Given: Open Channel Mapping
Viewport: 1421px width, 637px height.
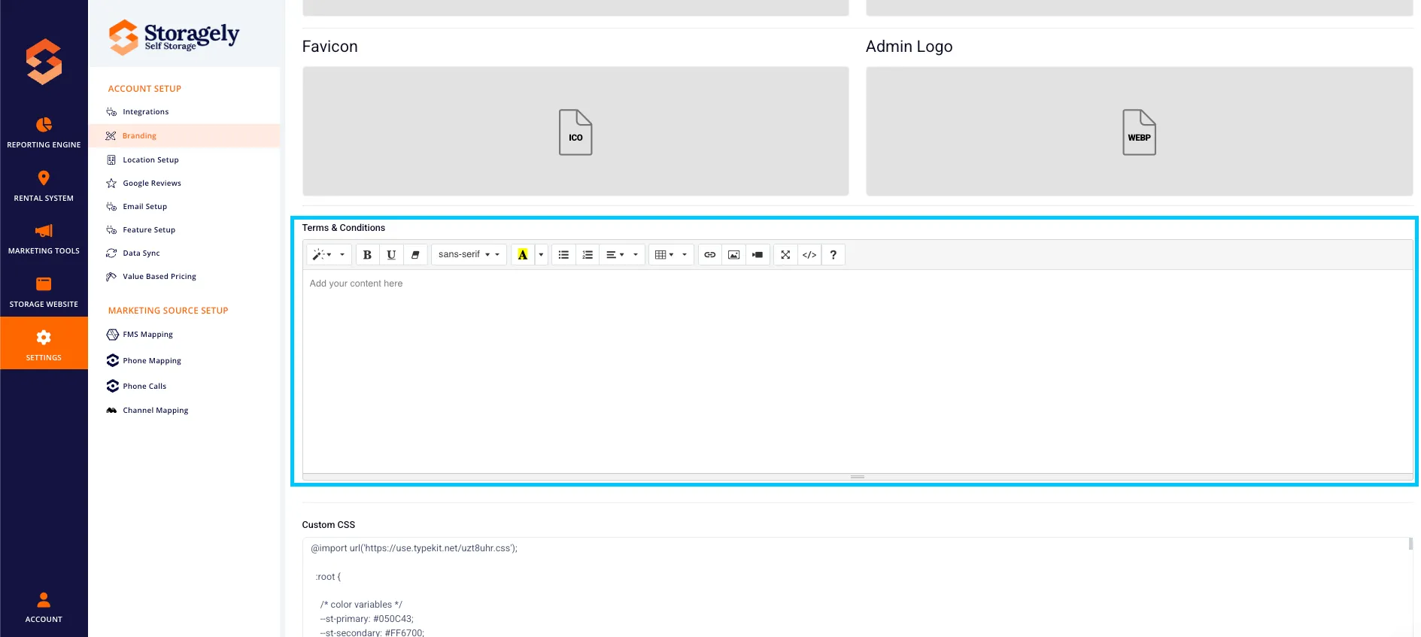Looking at the screenshot, I should pyautogui.click(x=155, y=411).
